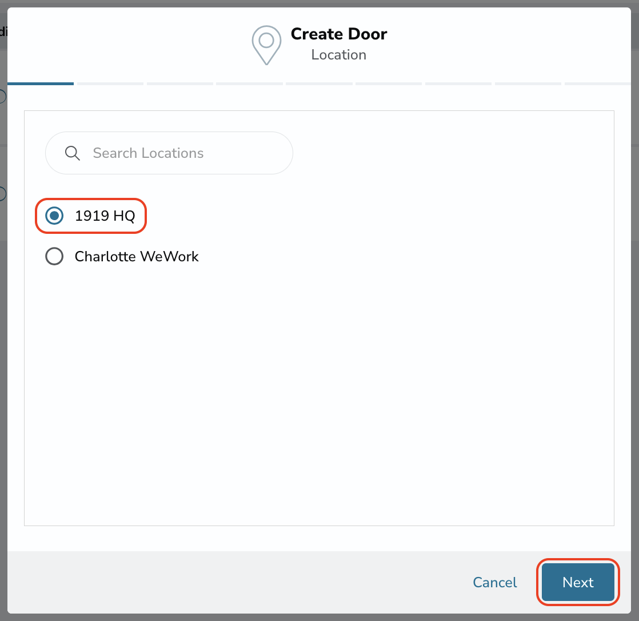The height and width of the screenshot is (621, 639).
Task: Click the seventh progress step segment
Action: 458,83
